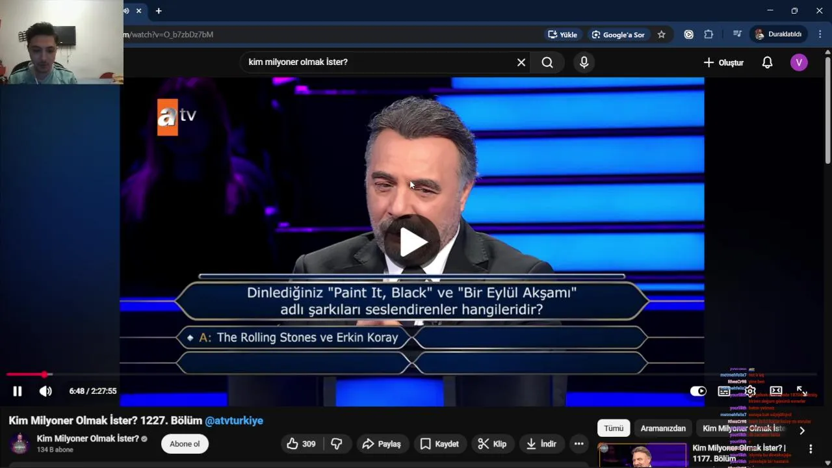Click the Google'a Sor lens button
The width and height of the screenshot is (832, 468).
[x=618, y=34]
